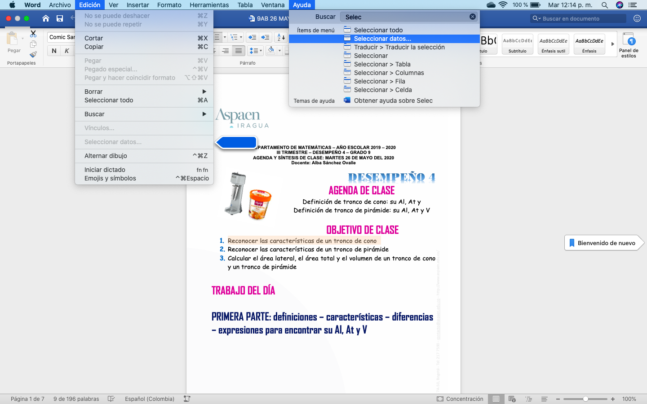This screenshot has height=404, width=647.
Task: Click Cortar in Edición menu
Action: [x=144, y=38]
